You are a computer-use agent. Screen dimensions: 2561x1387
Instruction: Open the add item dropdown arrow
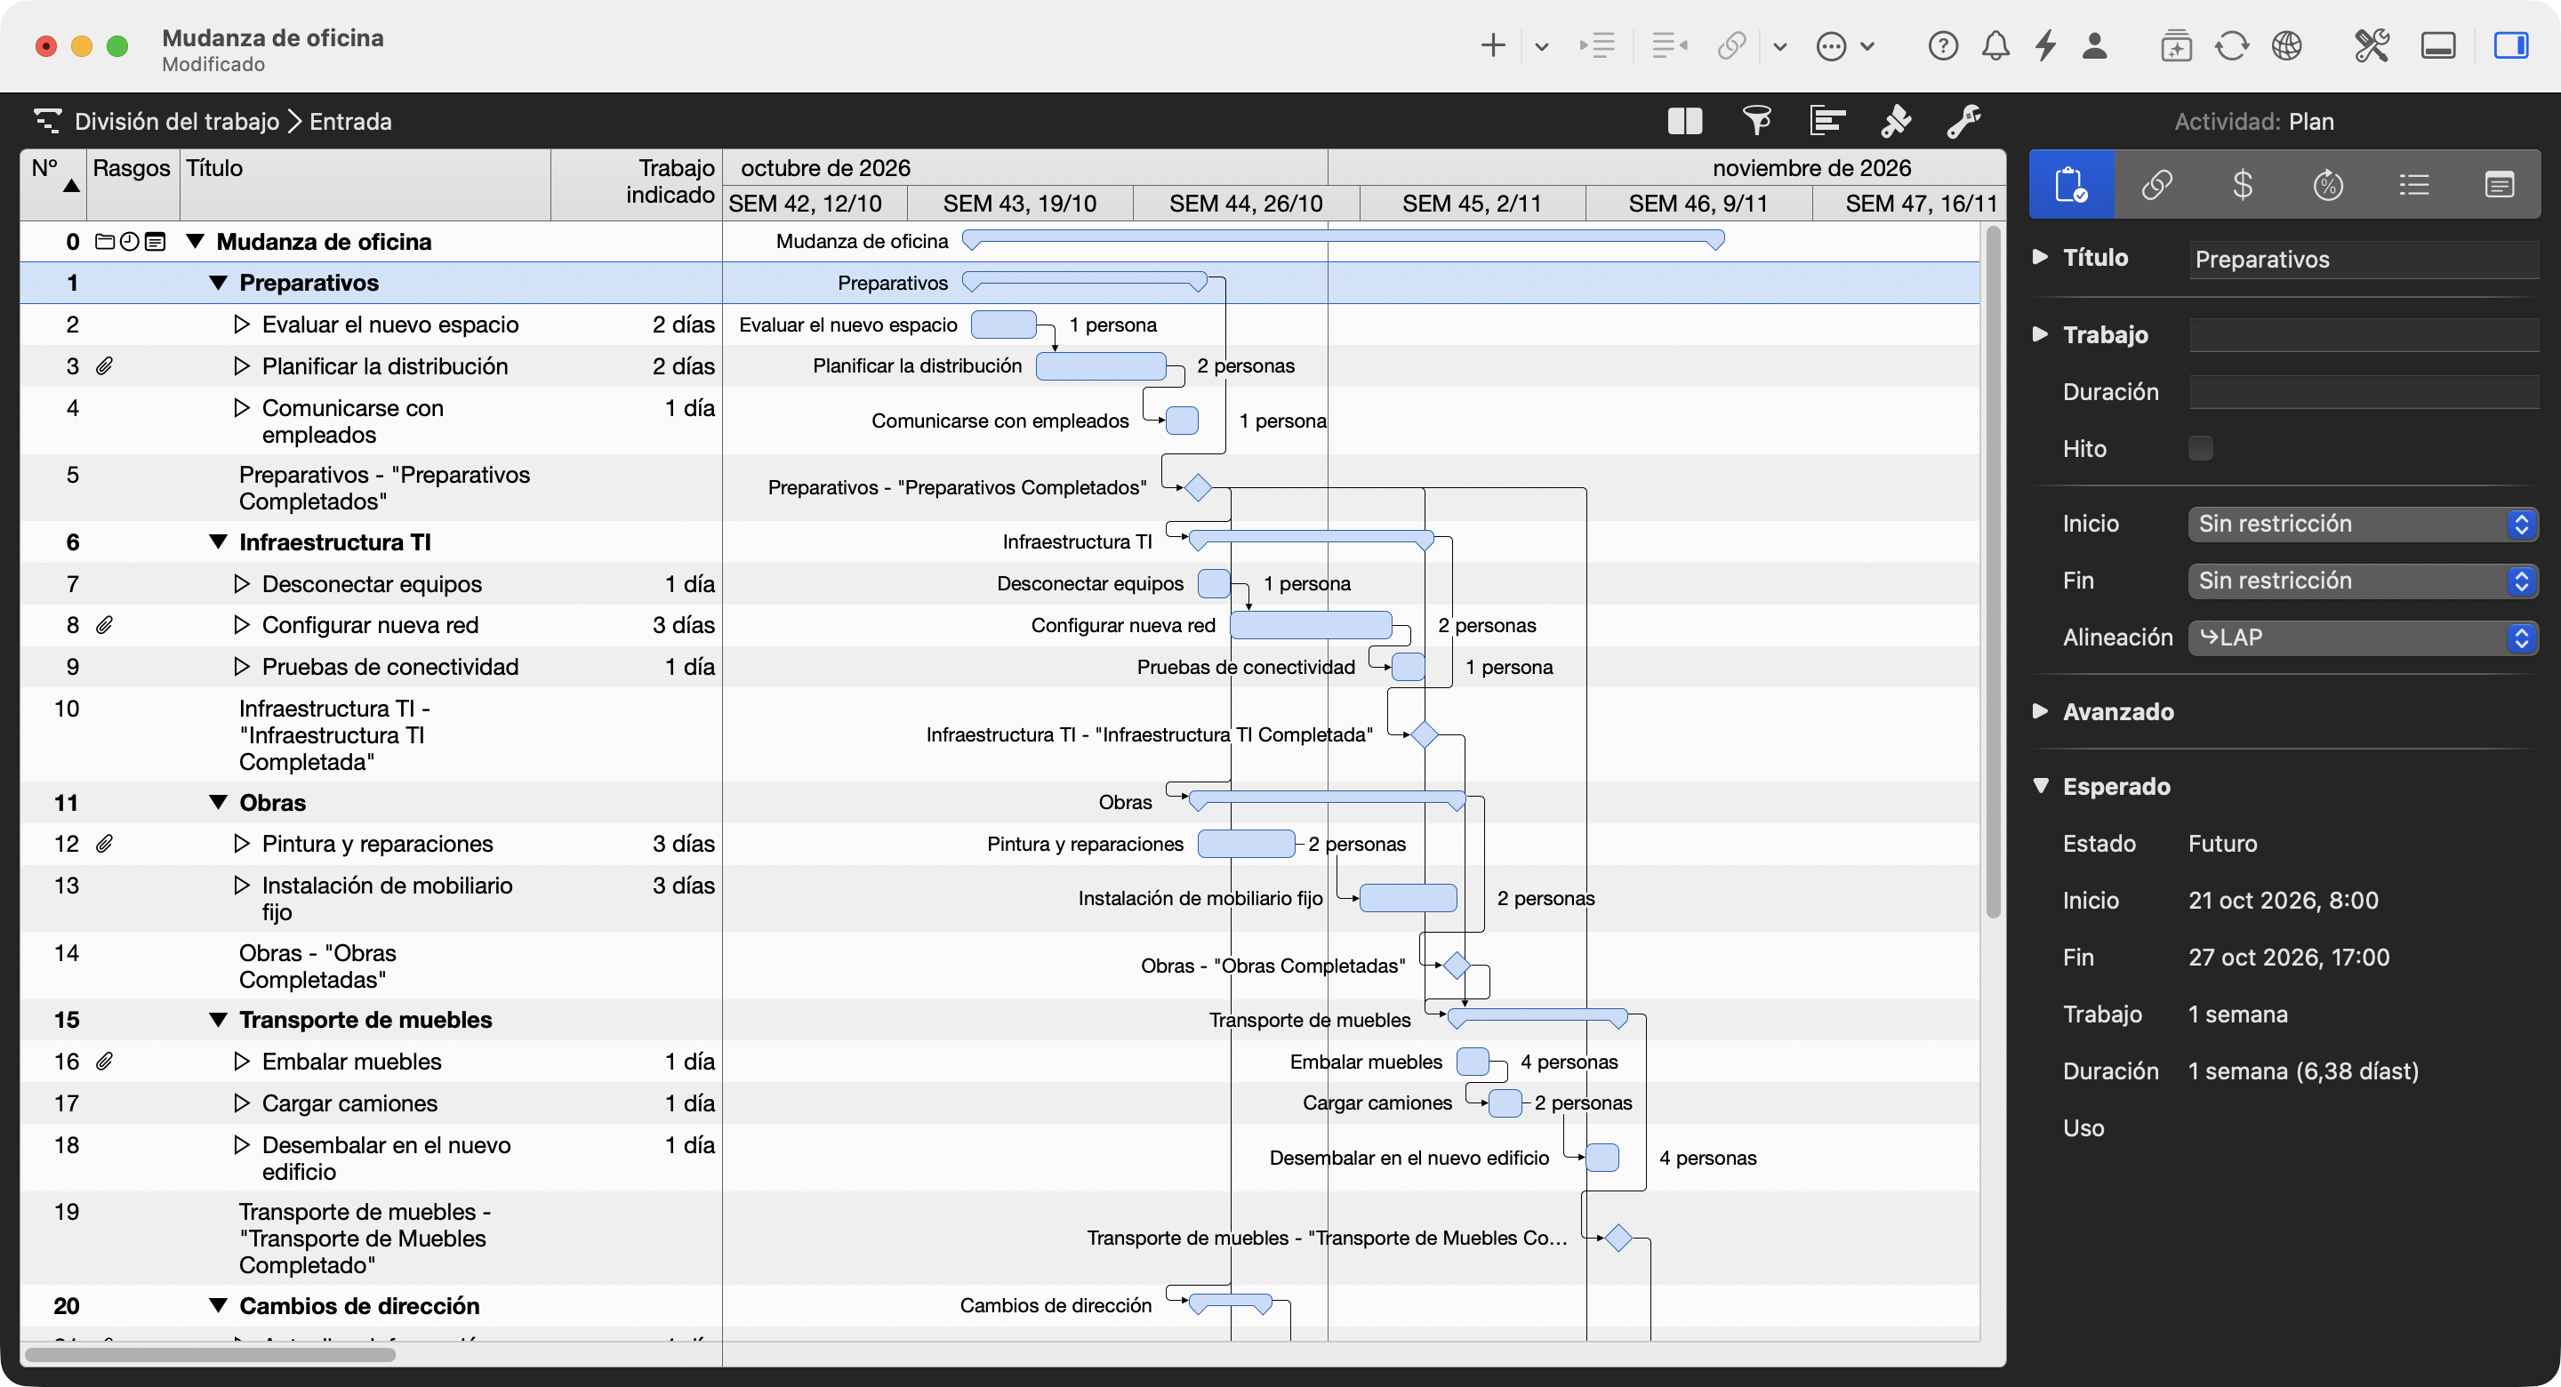click(x=1541, y=45)
